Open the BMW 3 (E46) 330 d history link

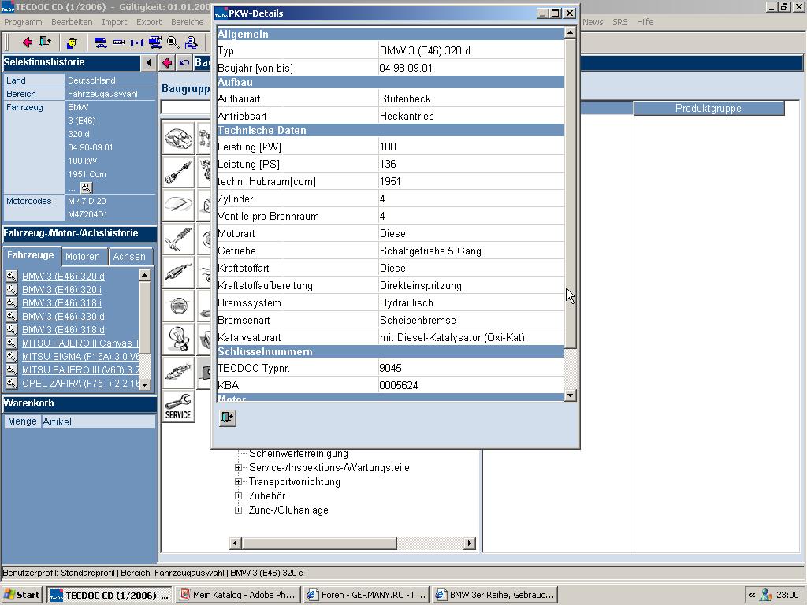[63, 317]
